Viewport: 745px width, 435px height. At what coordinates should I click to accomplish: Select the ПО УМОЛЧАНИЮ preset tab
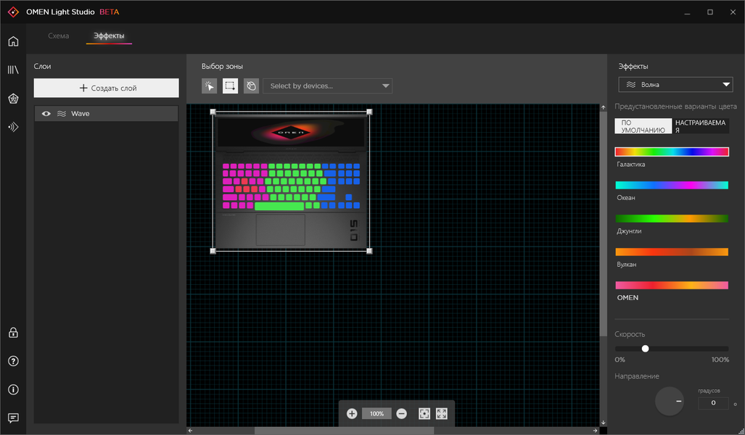tap(643, 126)
